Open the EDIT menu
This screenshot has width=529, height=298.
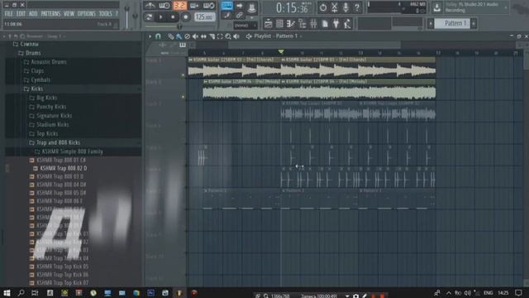(21, 13)
